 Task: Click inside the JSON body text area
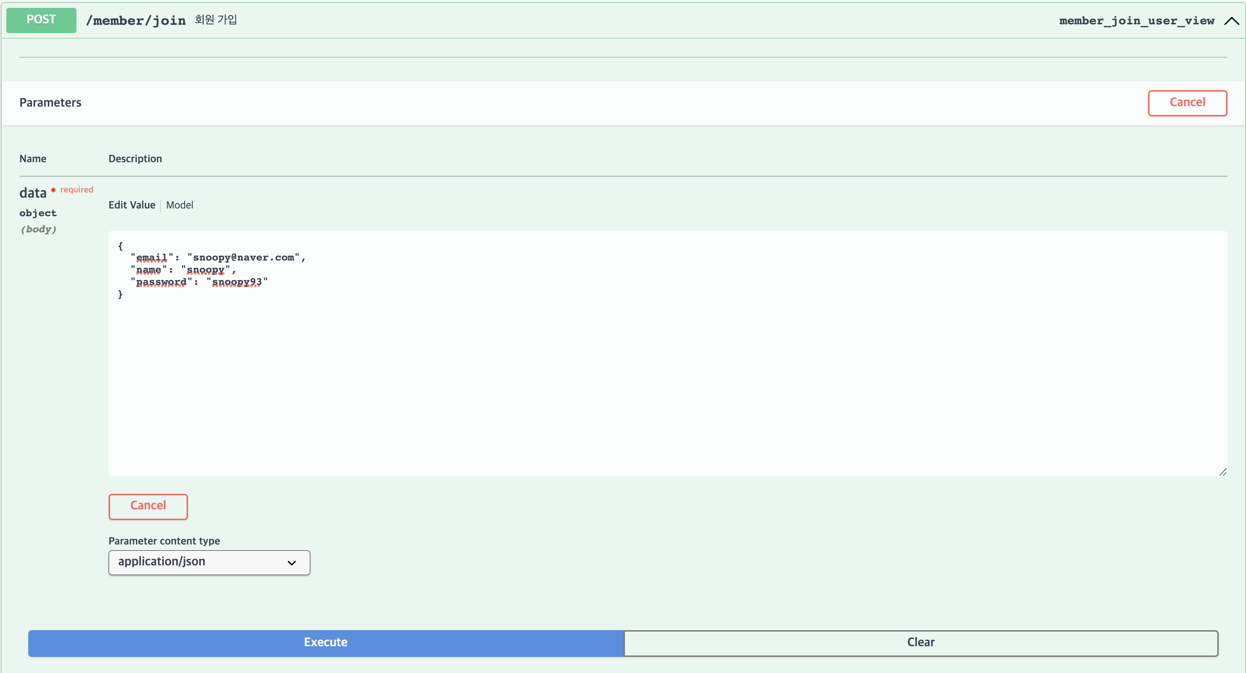coord(667,380)
